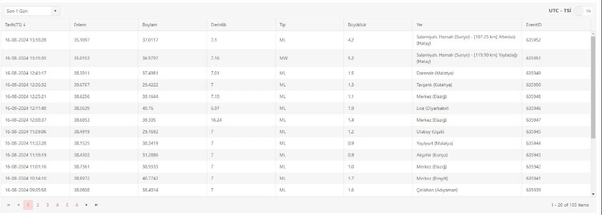Go to the first page arrow icon
This screenshot has height=215, width=602.
pyautogui.click(x=8, y=205)
